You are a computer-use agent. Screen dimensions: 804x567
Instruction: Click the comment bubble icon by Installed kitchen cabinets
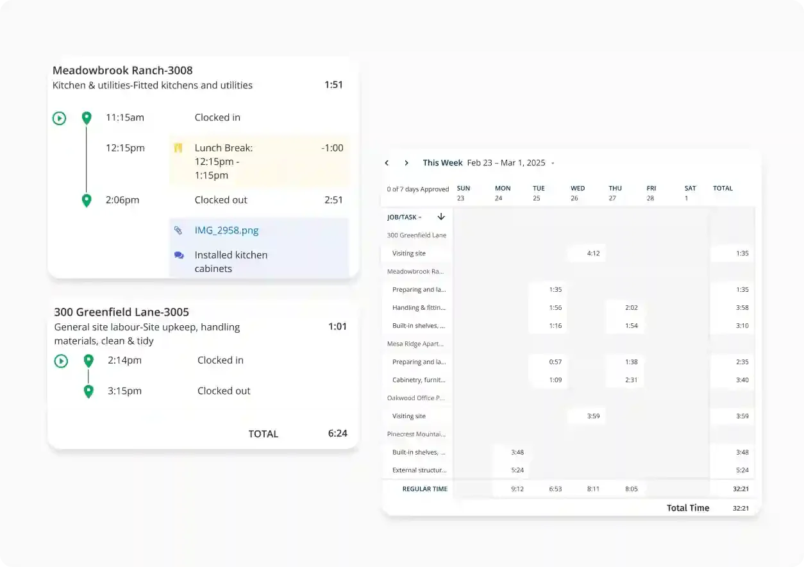178,255
